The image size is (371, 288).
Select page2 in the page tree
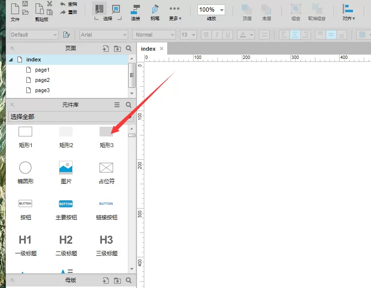(x=42, y=80)
